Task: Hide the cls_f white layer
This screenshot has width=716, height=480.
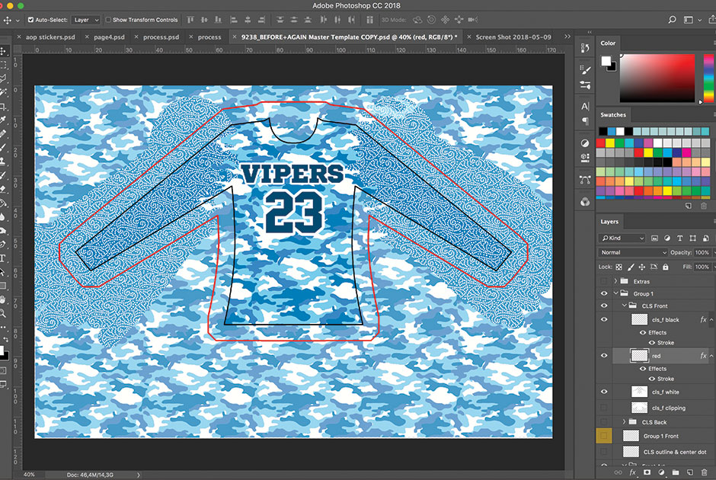Action: click(x=604, y=392)
